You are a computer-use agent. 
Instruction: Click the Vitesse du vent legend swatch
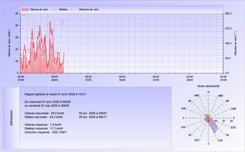(25, 9)
